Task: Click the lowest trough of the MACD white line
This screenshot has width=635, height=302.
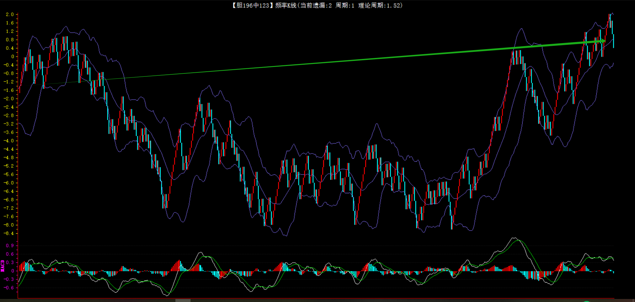Action: click(x=167, y=295)
